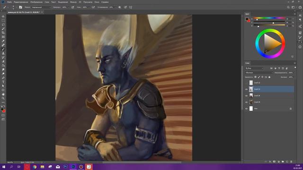This screenshot has width=303, height=170.
Task: Open the extra tools ellipsis menu
Action: pyautogui.click(x=3, y=102)
